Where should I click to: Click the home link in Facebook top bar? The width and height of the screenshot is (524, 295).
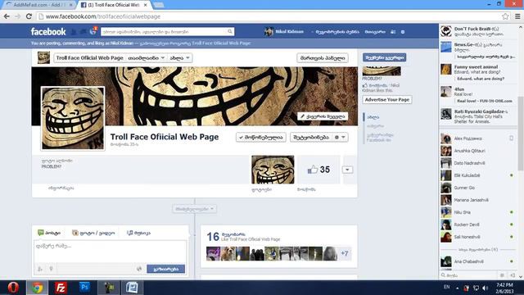click(375, 32)
